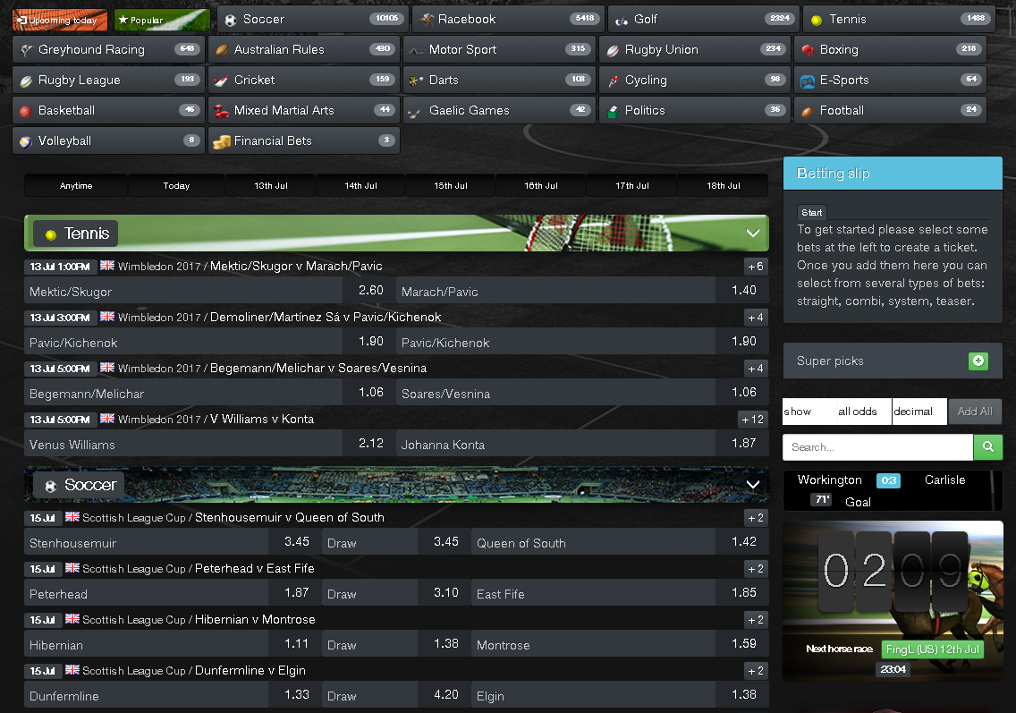Click the Volleyball icon
The width and height of the screenshot is (1016, 713).
tap(26, 141)
